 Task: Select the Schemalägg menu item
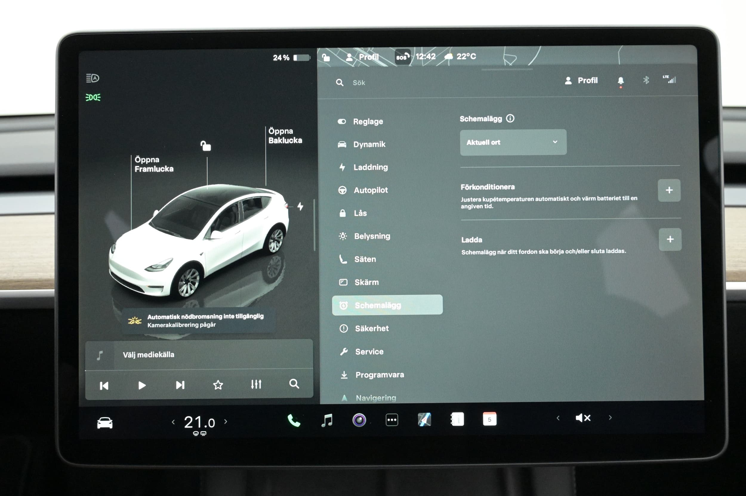click(x=387, y=305)
